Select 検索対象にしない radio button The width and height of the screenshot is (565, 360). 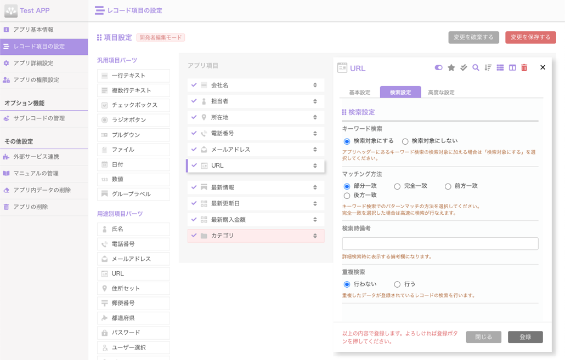[405, 141]
